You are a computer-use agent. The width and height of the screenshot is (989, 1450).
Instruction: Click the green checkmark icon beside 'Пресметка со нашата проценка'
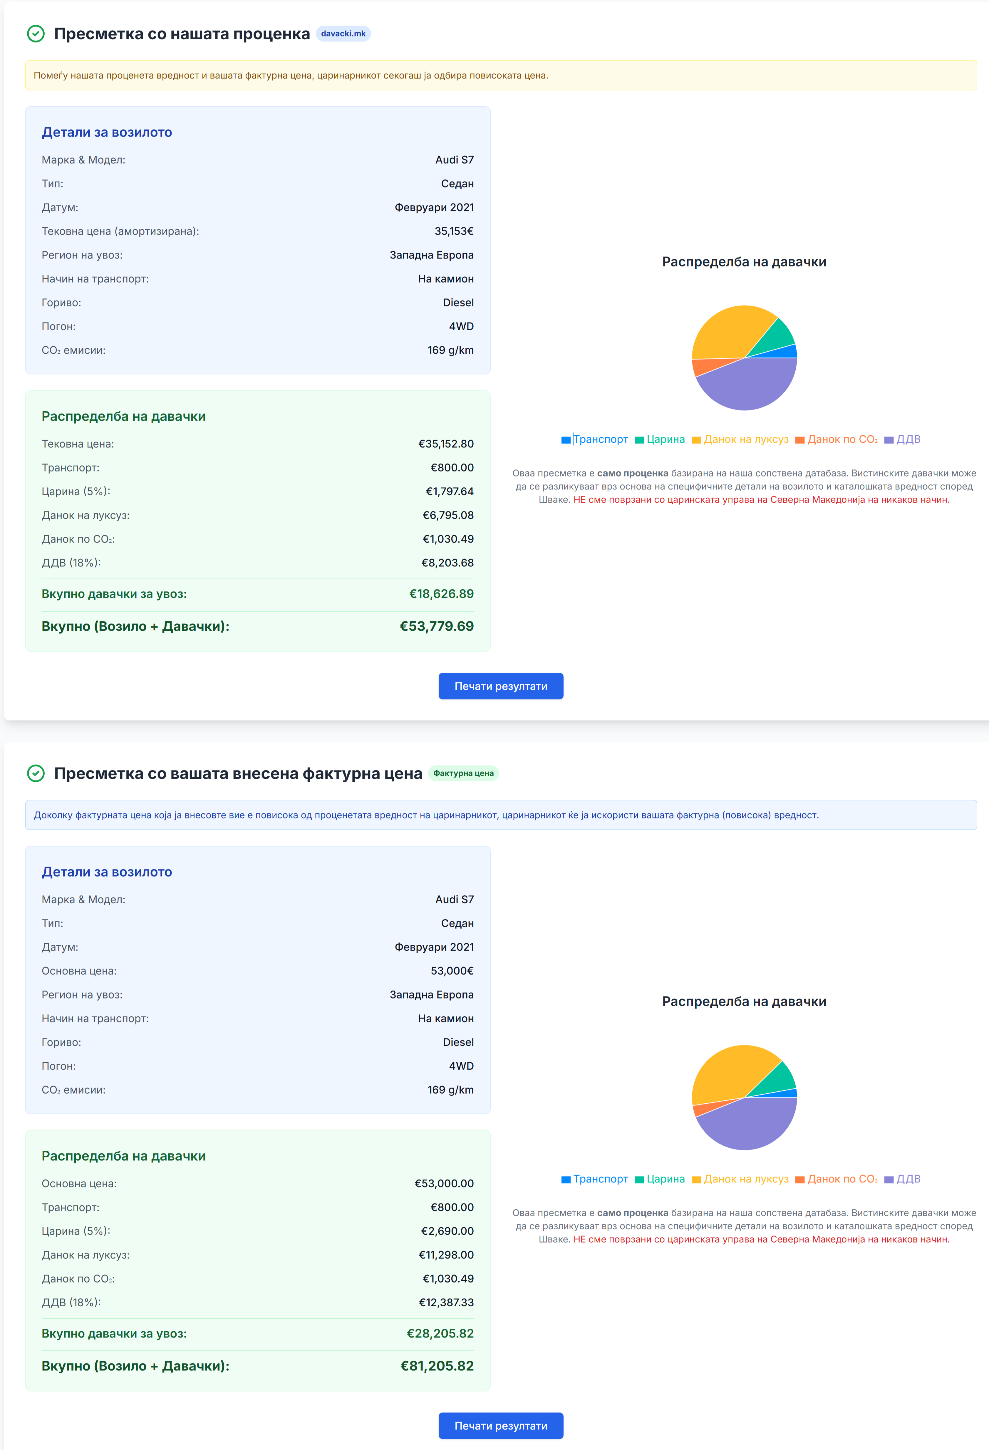36,34
